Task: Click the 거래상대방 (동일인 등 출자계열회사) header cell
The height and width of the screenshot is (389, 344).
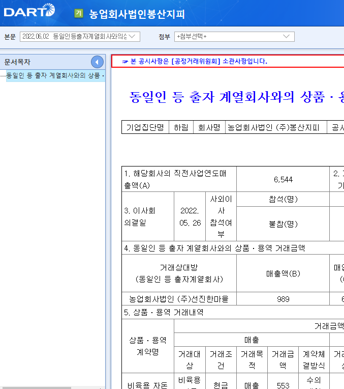Action: pos(179,273)
